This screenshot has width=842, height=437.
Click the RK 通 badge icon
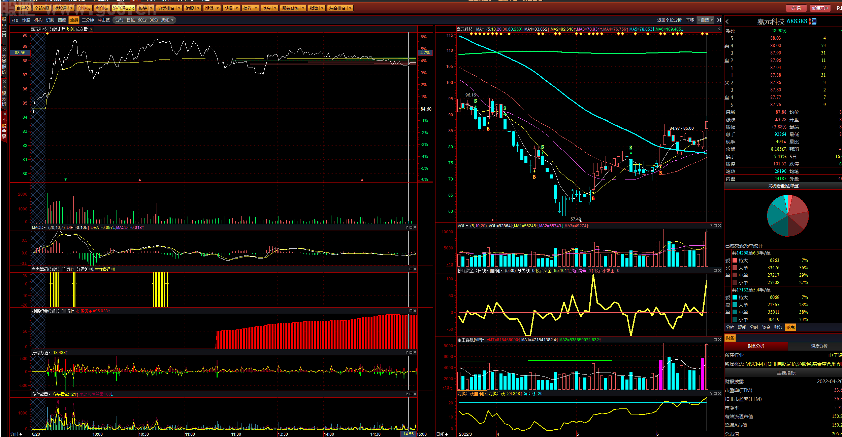click(x=812, y=21)
